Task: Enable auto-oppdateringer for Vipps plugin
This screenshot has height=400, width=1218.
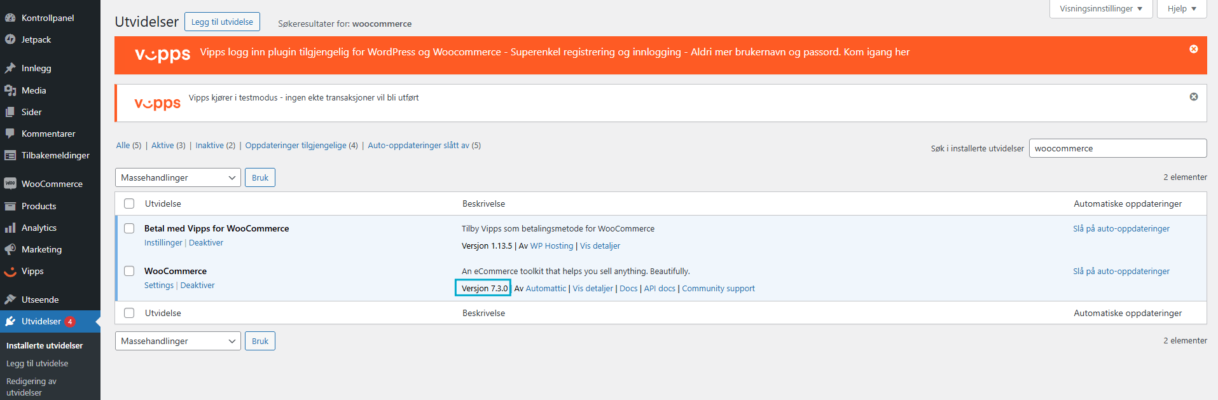Action: (1121, 229)
